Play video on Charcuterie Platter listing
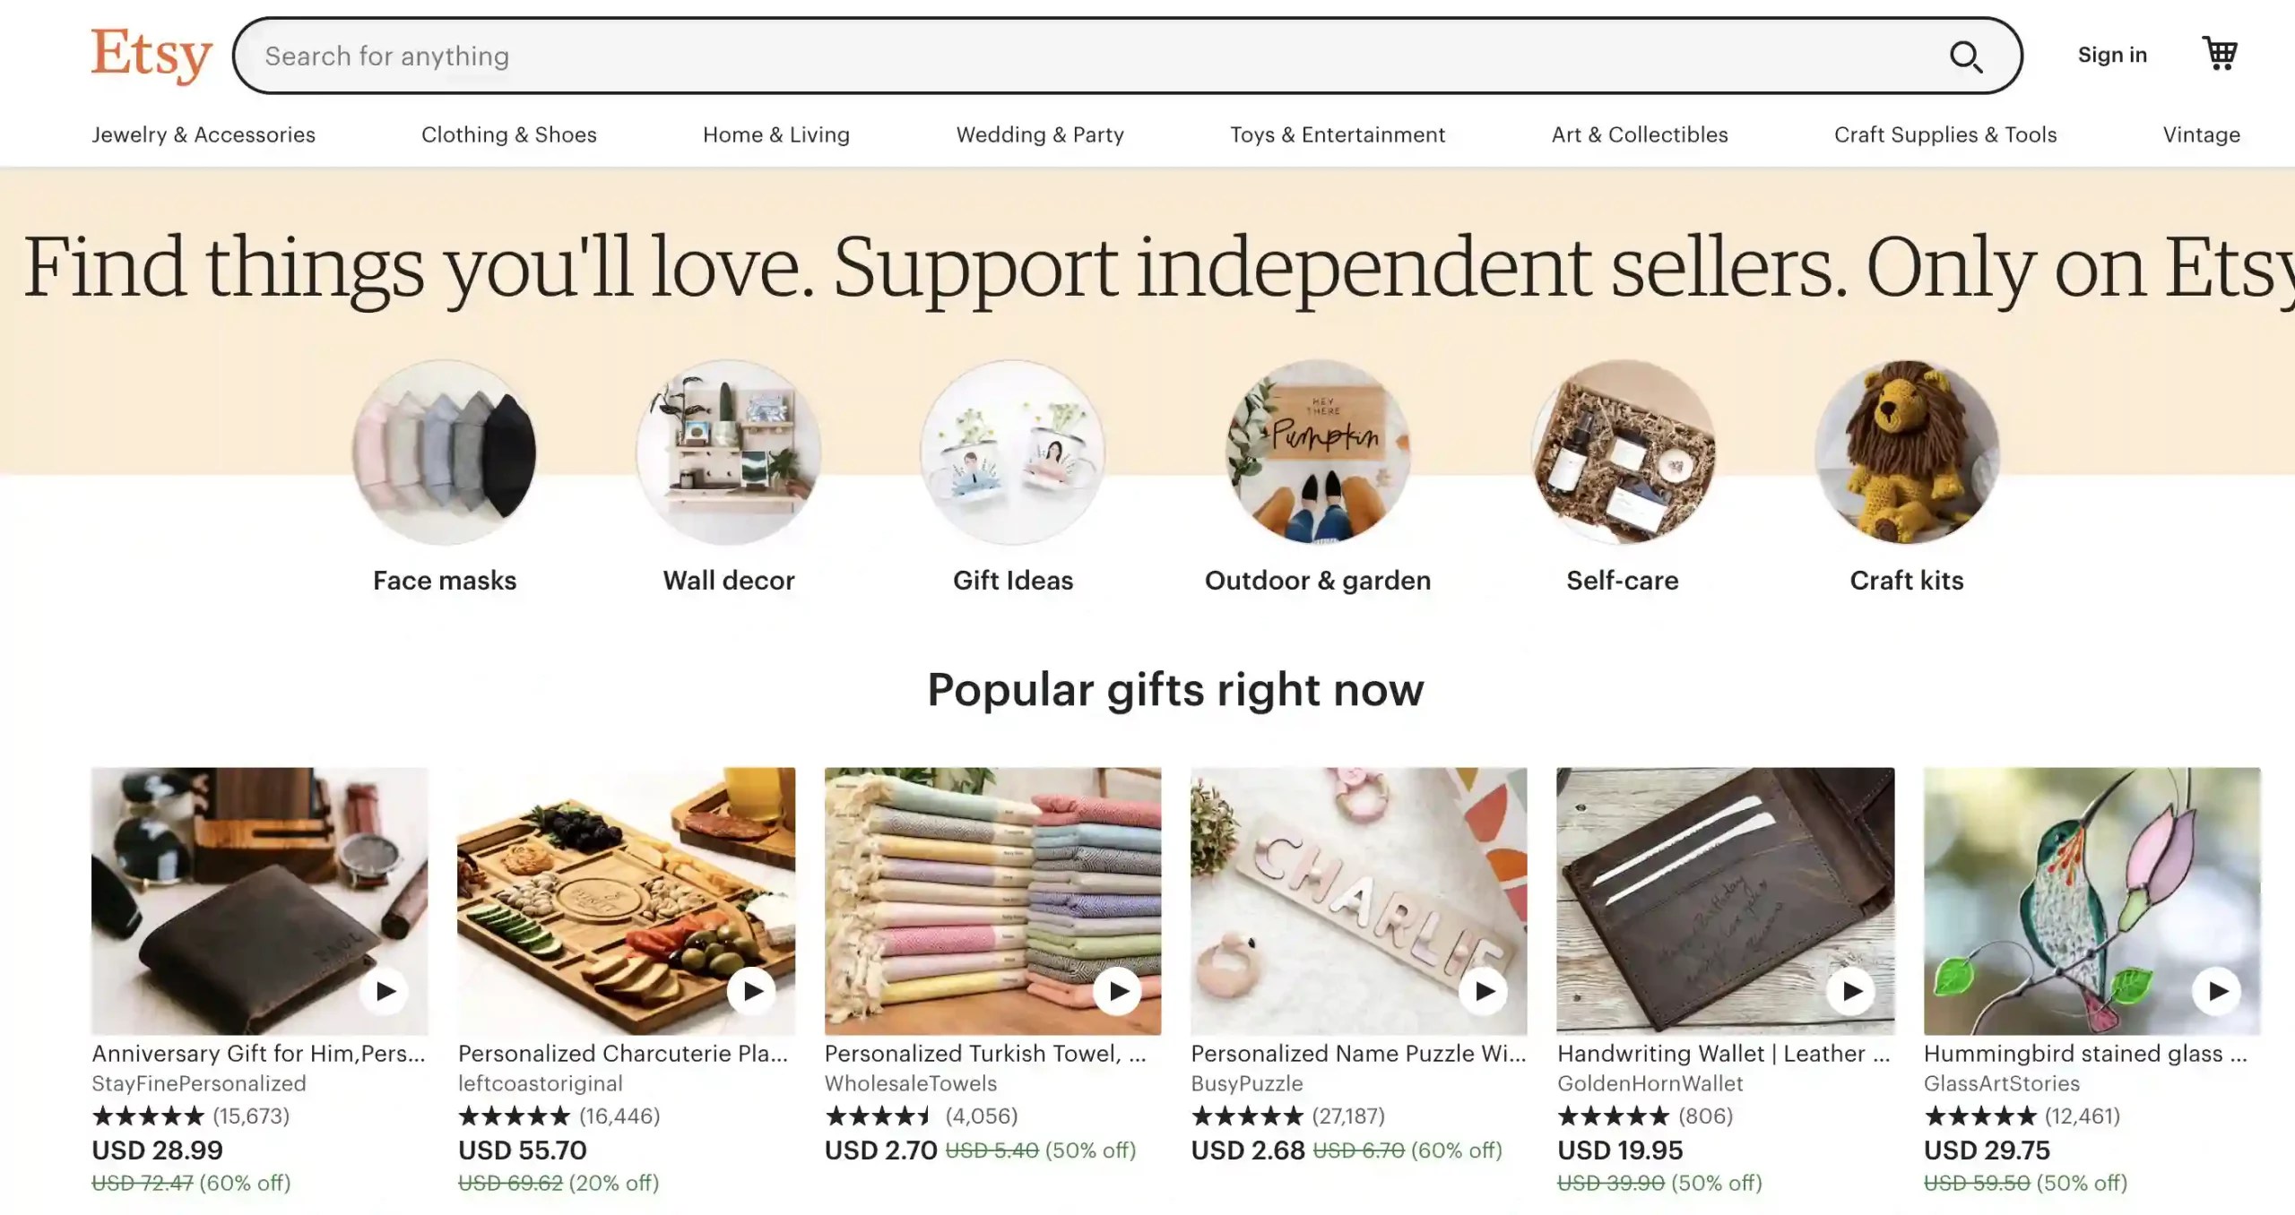Viewport: 2295px width, 1215px height. tap(751, 991)
